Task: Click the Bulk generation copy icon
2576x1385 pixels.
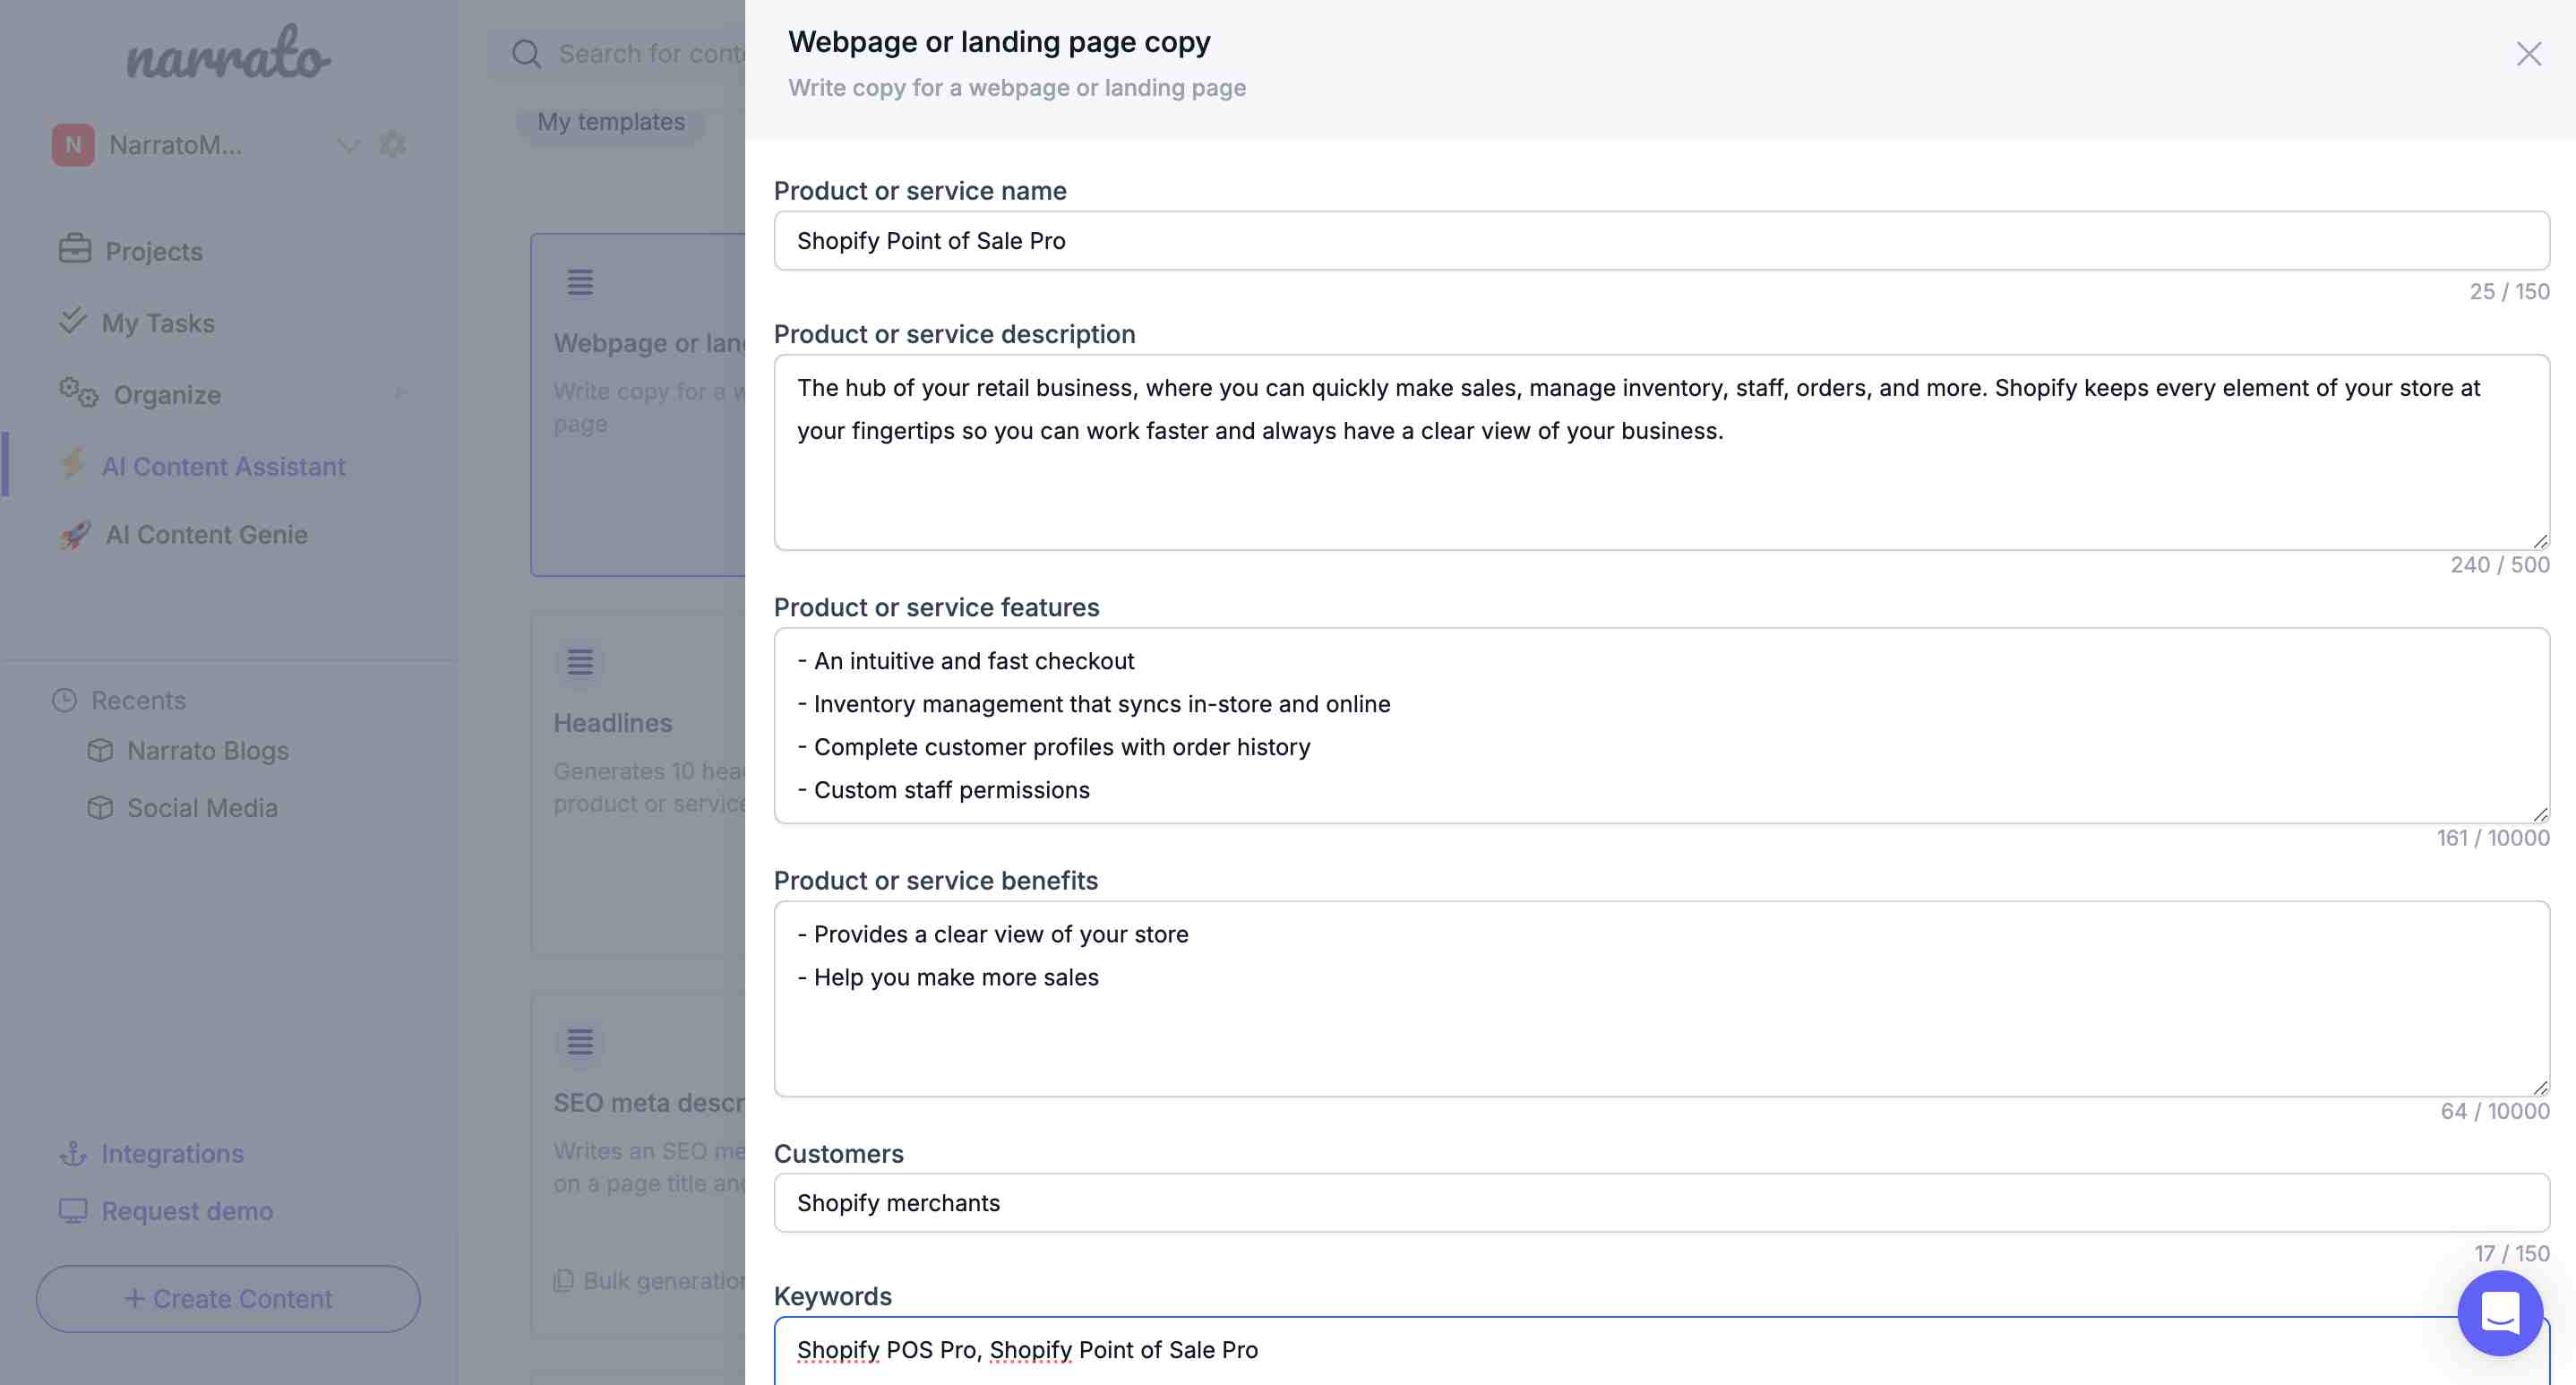Action: click(x=564, y=1280)
